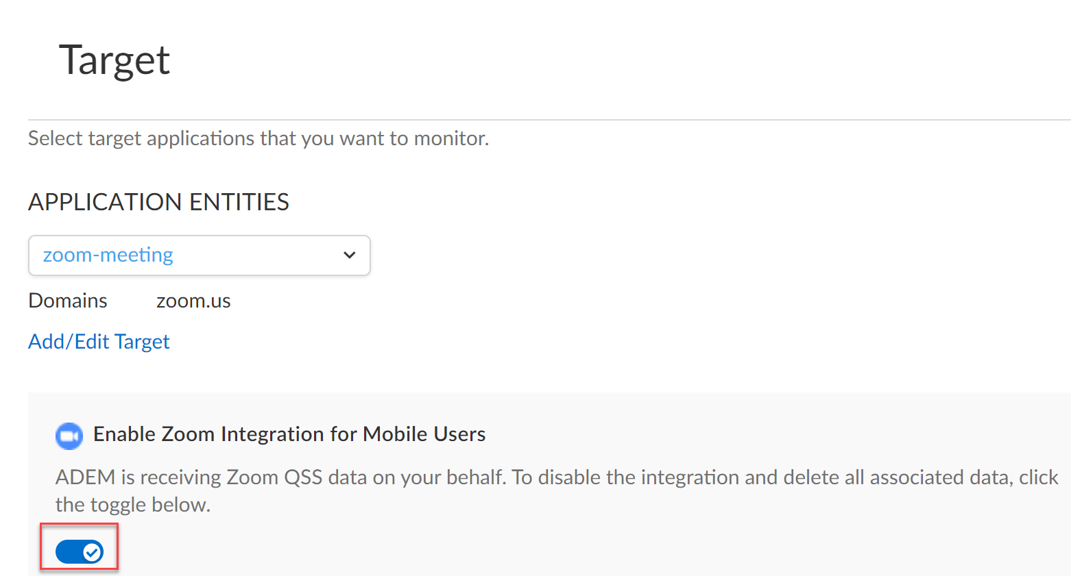Image resolution: width=1071 pixels, height=576 pixels.
Task: Disable the Zoom Integration toggle switch
Action: point(80,551)
